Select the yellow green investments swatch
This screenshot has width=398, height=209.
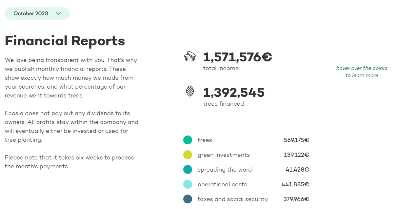tap(188, 155)
